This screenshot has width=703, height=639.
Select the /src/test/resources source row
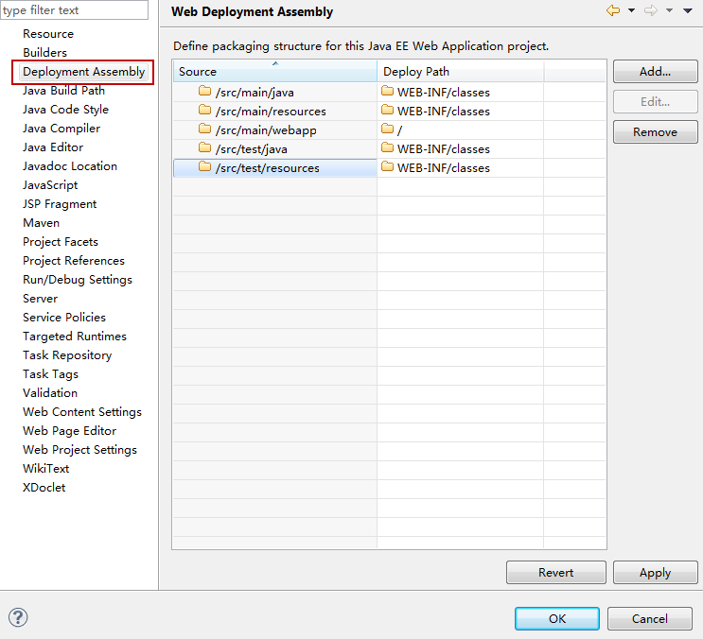click(x=274, y=168)
